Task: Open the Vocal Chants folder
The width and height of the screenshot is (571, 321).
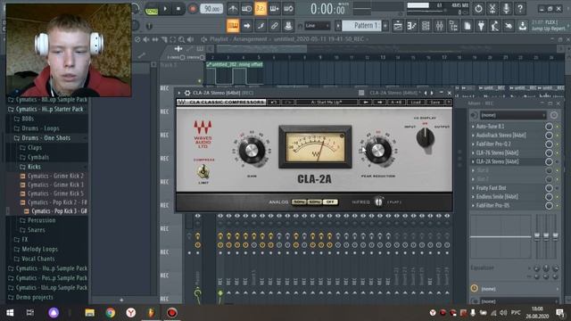Action: point(37,259)
